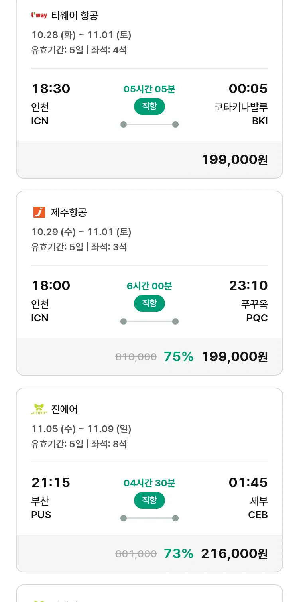This screenshot has height=602, width=299.
Task: Tap the BKI destination airport code
Action: 260,121
